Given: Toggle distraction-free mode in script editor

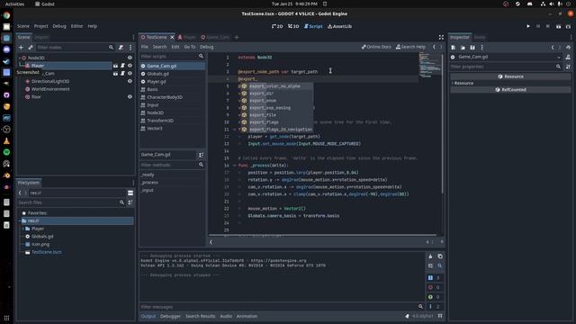Looking at the screenshot, I should tap(441, 37).
